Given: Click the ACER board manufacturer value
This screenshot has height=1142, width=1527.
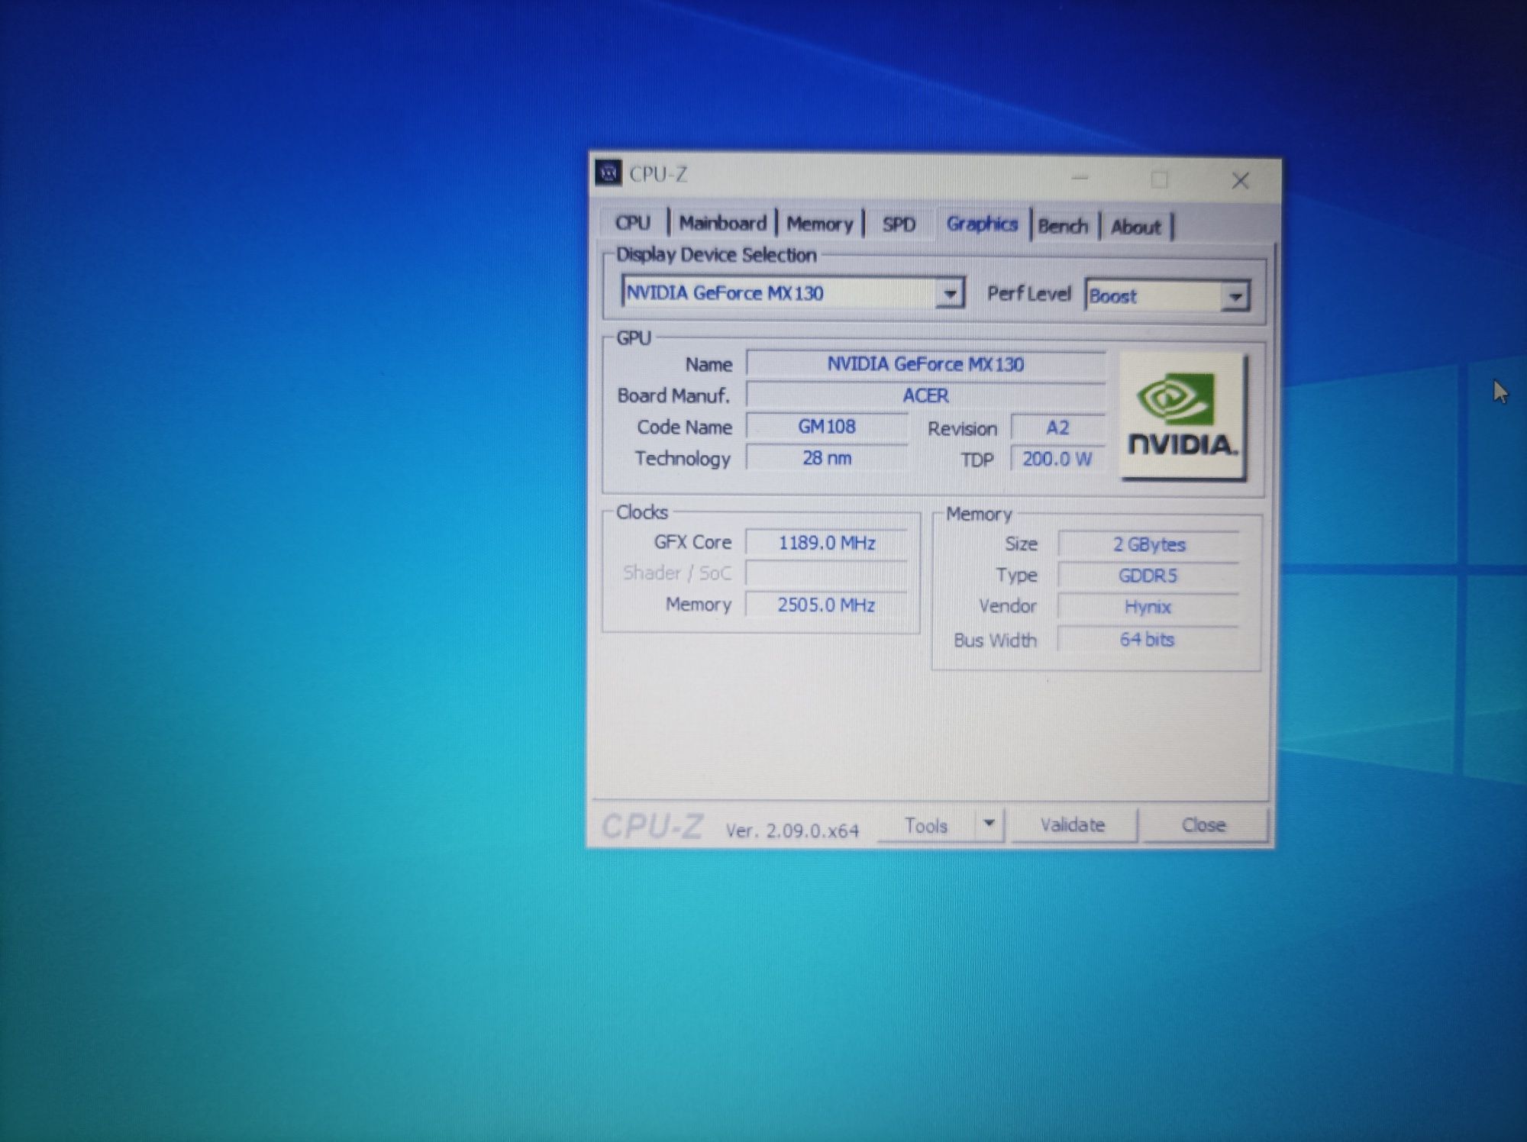Looking at the screenshot, I should 925,395.
